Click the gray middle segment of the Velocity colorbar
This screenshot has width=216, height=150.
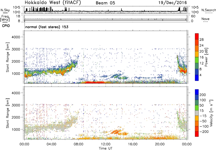click(197, 113)
